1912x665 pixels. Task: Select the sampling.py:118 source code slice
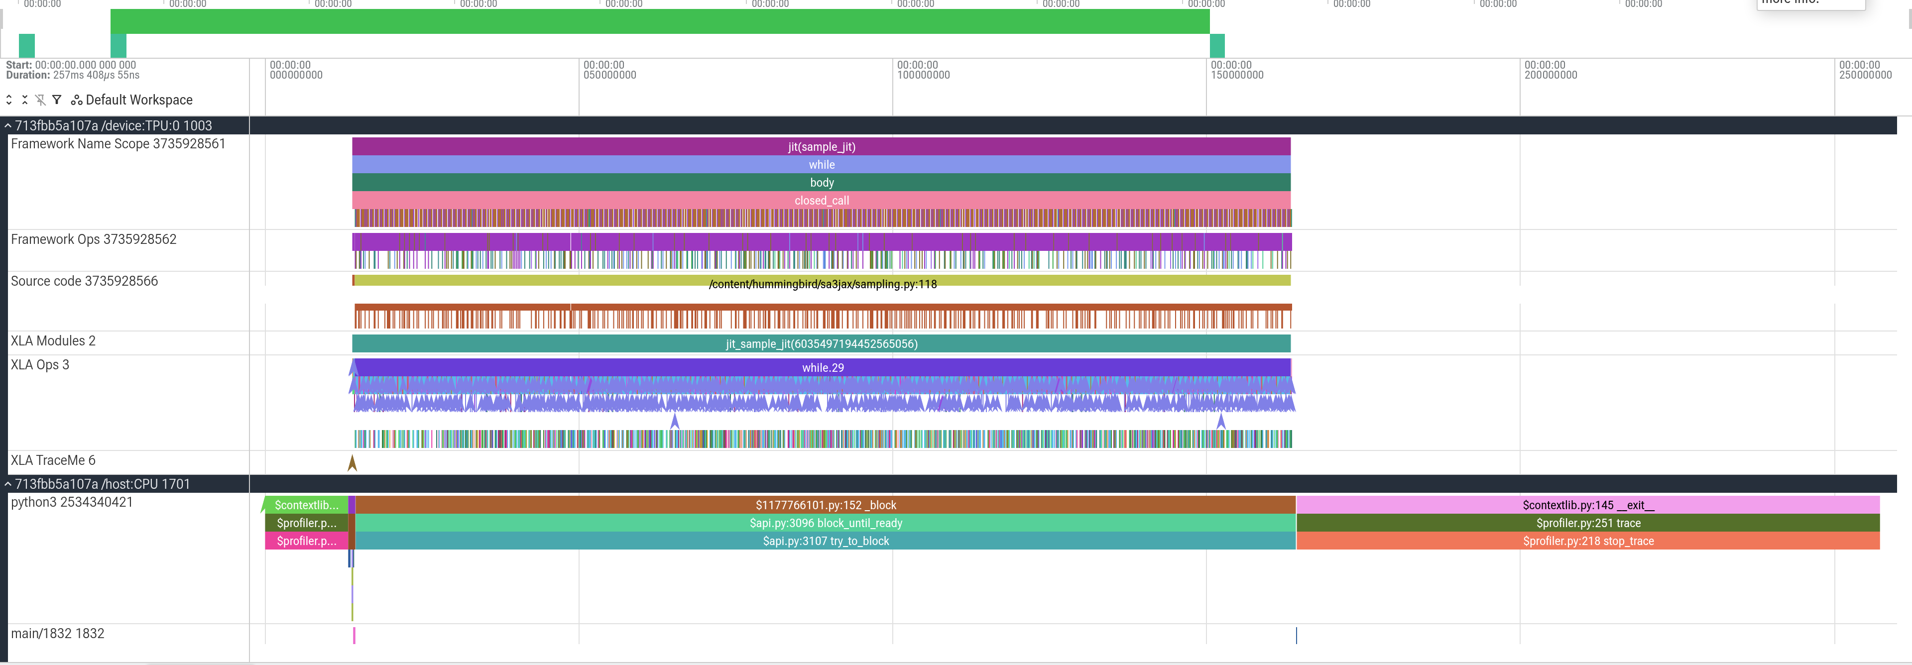[822, 281]
